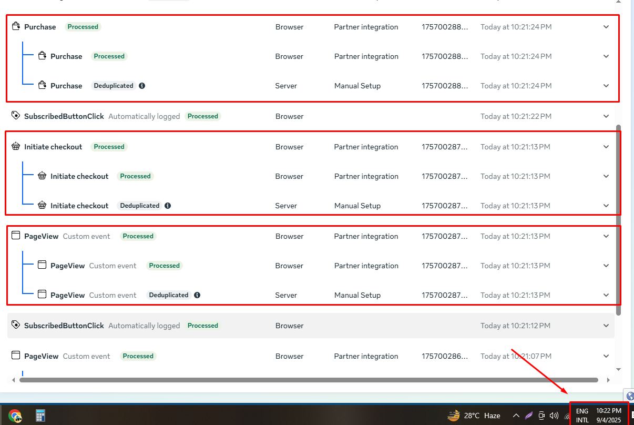Click info icon beside Deduplicated Initiate checkout
Screen dimensions: 634x425
click(x=168, y=206)
